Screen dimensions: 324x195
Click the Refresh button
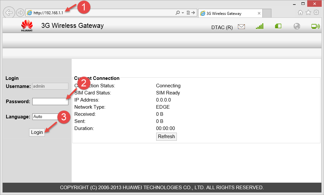[166, 136]
